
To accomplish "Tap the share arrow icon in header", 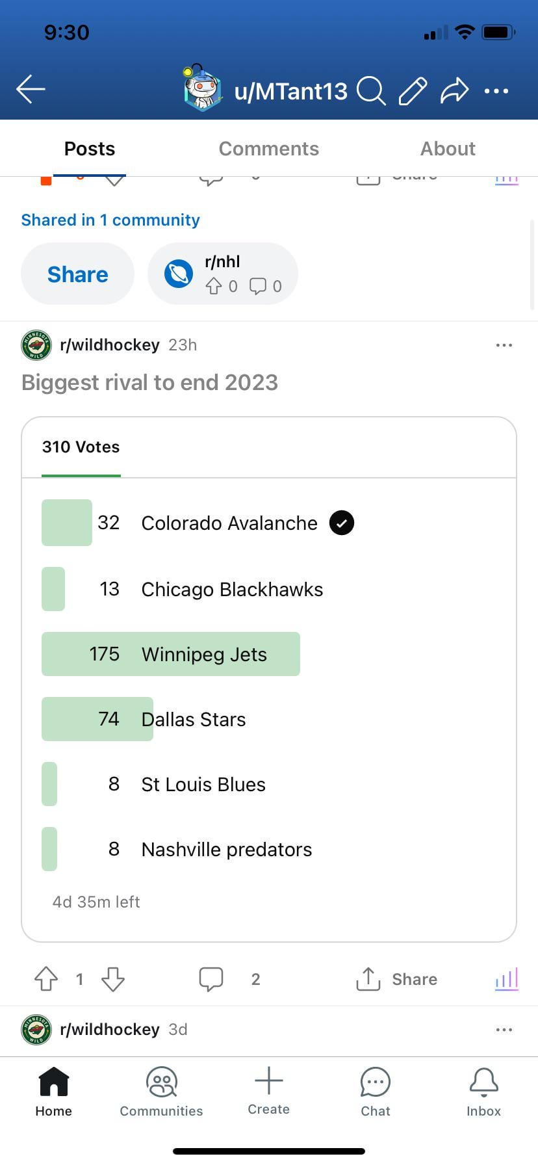I will click(x=454, y=90).
